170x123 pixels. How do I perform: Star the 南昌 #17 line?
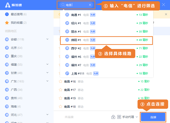pos(60,90)
